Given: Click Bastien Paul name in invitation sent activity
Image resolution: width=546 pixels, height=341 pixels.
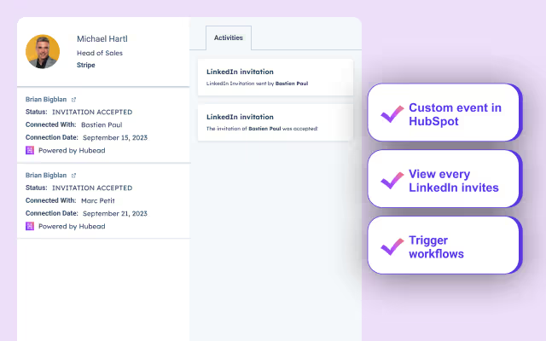Looking at the screenshot, I should pos(291,84).
